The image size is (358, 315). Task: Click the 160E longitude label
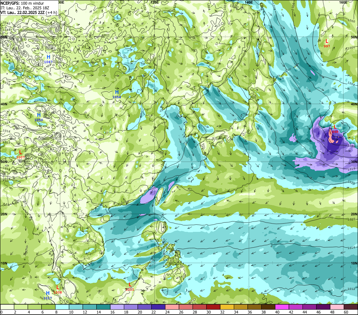point(343,2)
